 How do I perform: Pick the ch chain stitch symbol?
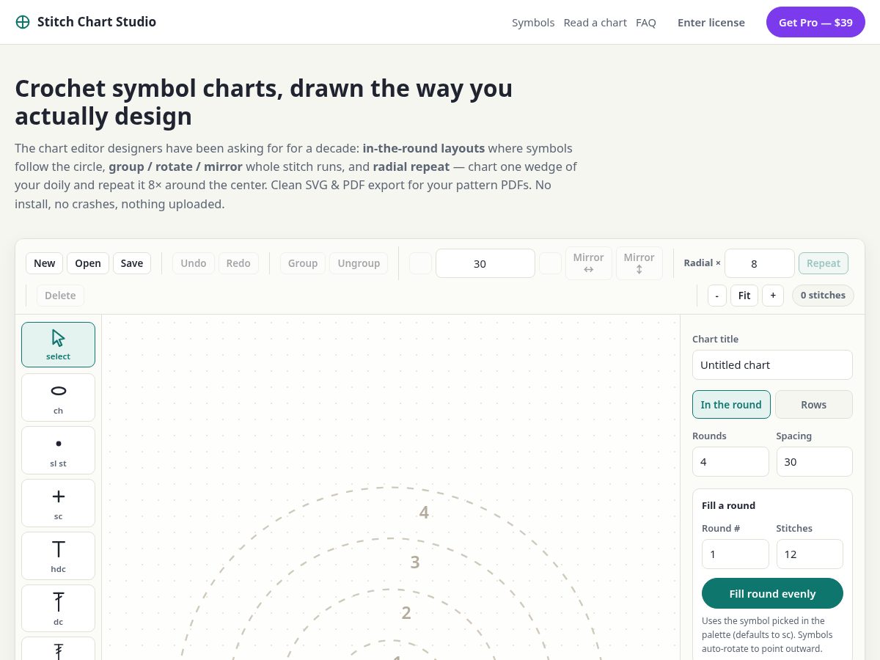tap(58, 397)
